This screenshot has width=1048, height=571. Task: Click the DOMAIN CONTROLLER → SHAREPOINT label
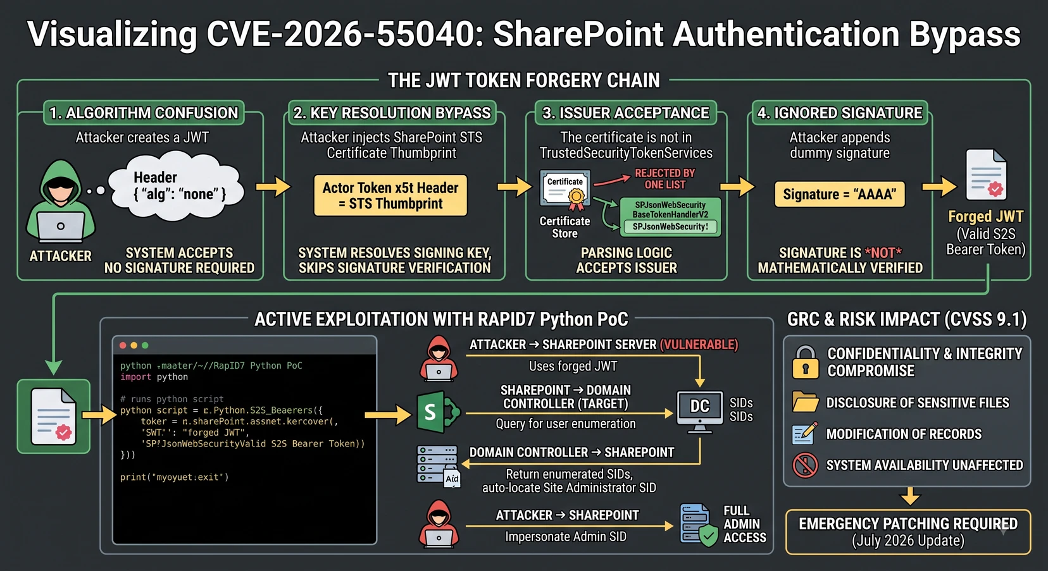tap(571, 452)
